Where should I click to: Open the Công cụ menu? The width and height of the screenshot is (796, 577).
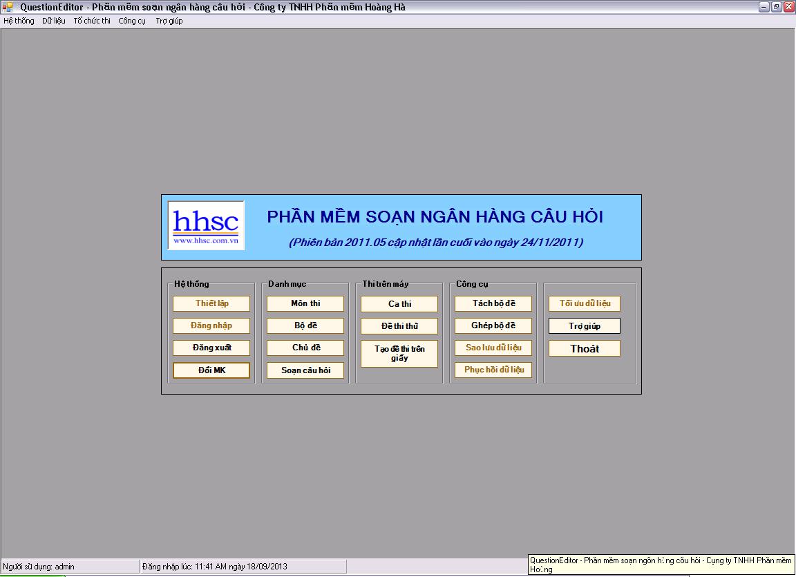(132, 21)
